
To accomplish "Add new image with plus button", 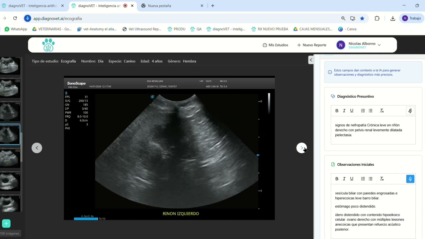I will [6, 223].
